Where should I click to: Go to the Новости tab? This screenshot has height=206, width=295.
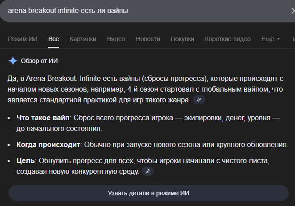148,39
